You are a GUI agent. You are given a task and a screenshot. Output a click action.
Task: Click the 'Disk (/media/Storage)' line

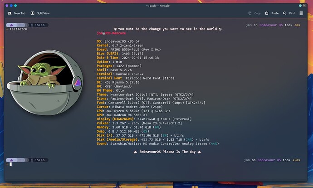click(153, 140)
